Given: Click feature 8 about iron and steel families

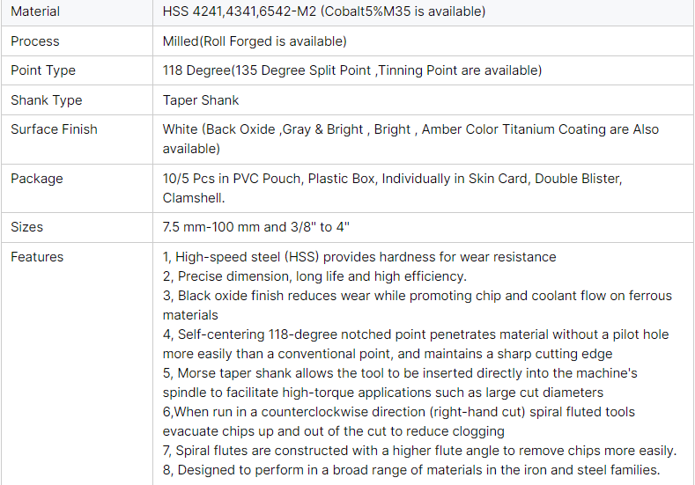Looking at the screenshot, I should [410, 470].
